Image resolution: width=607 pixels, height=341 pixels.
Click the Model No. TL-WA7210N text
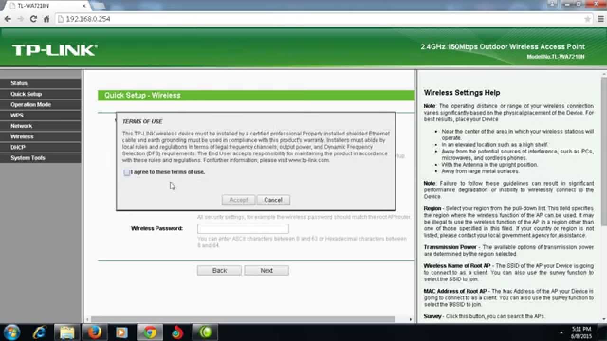pos(556,57)
